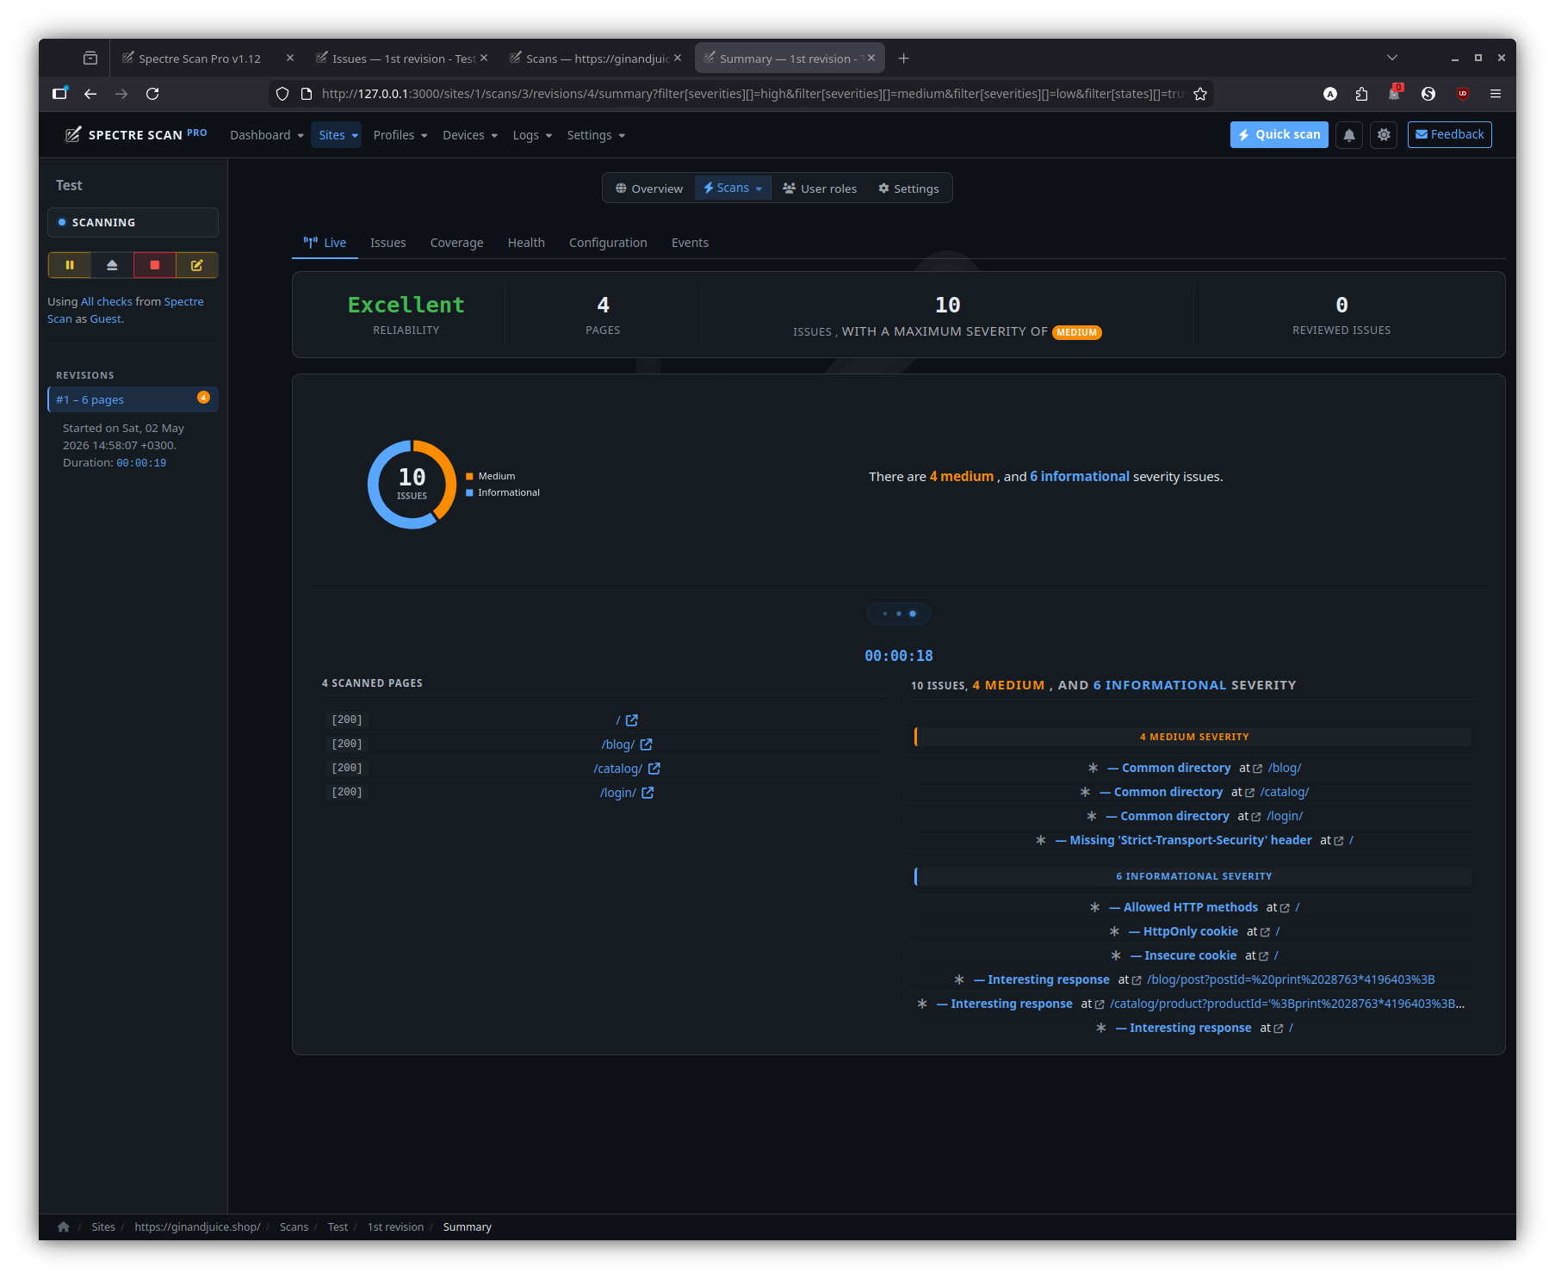
Task: Pause the running scan
Action: [x=70, y=265]
